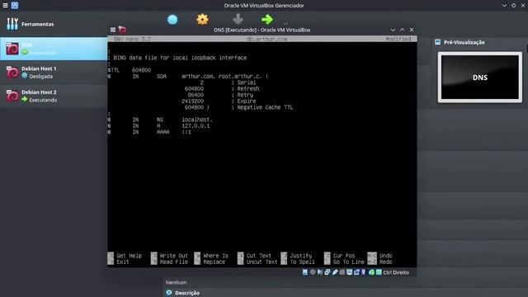The height and width of the screenshot is (297, 528).
Task: Click Debian swirl icon in DNS window title bar
Action: (122, 30)
